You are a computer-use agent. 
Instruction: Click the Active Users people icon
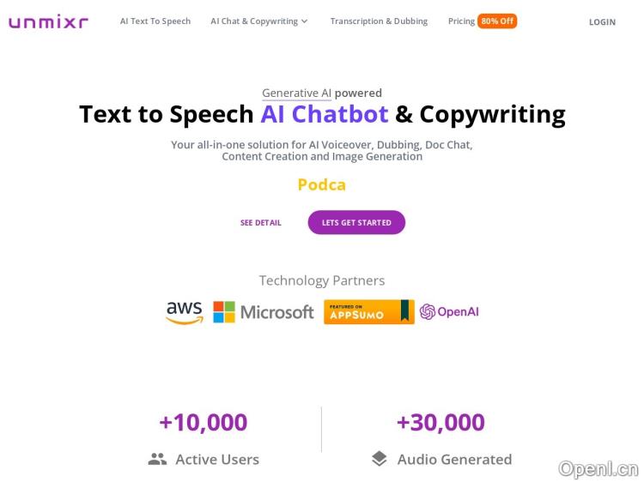click(157, 460)
